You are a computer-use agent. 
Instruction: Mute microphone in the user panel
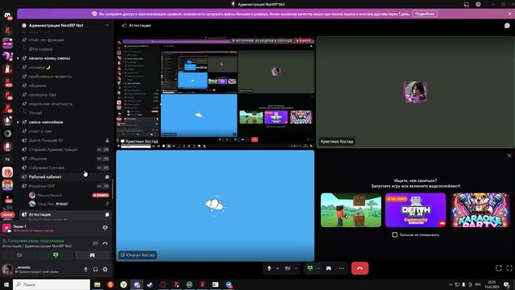tap(85, 269)
